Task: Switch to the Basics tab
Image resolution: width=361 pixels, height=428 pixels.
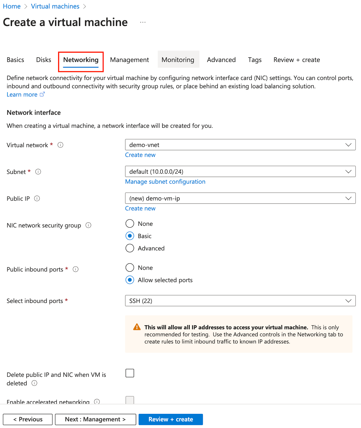Action: tap(15, 60)
